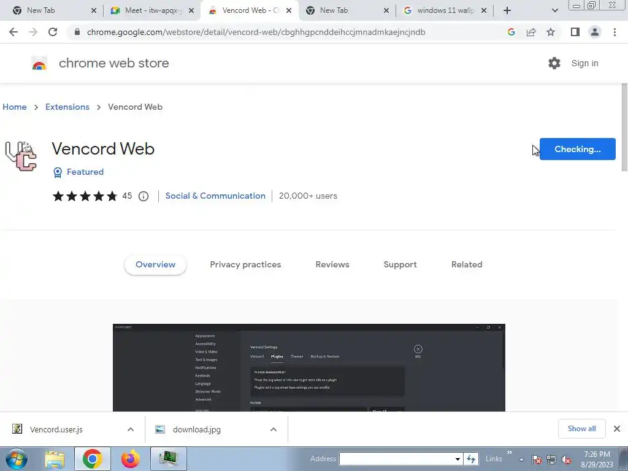This screenshot has height=471, width=628.
Task: Show rating info via the info icon
Action: coord(144,196)
